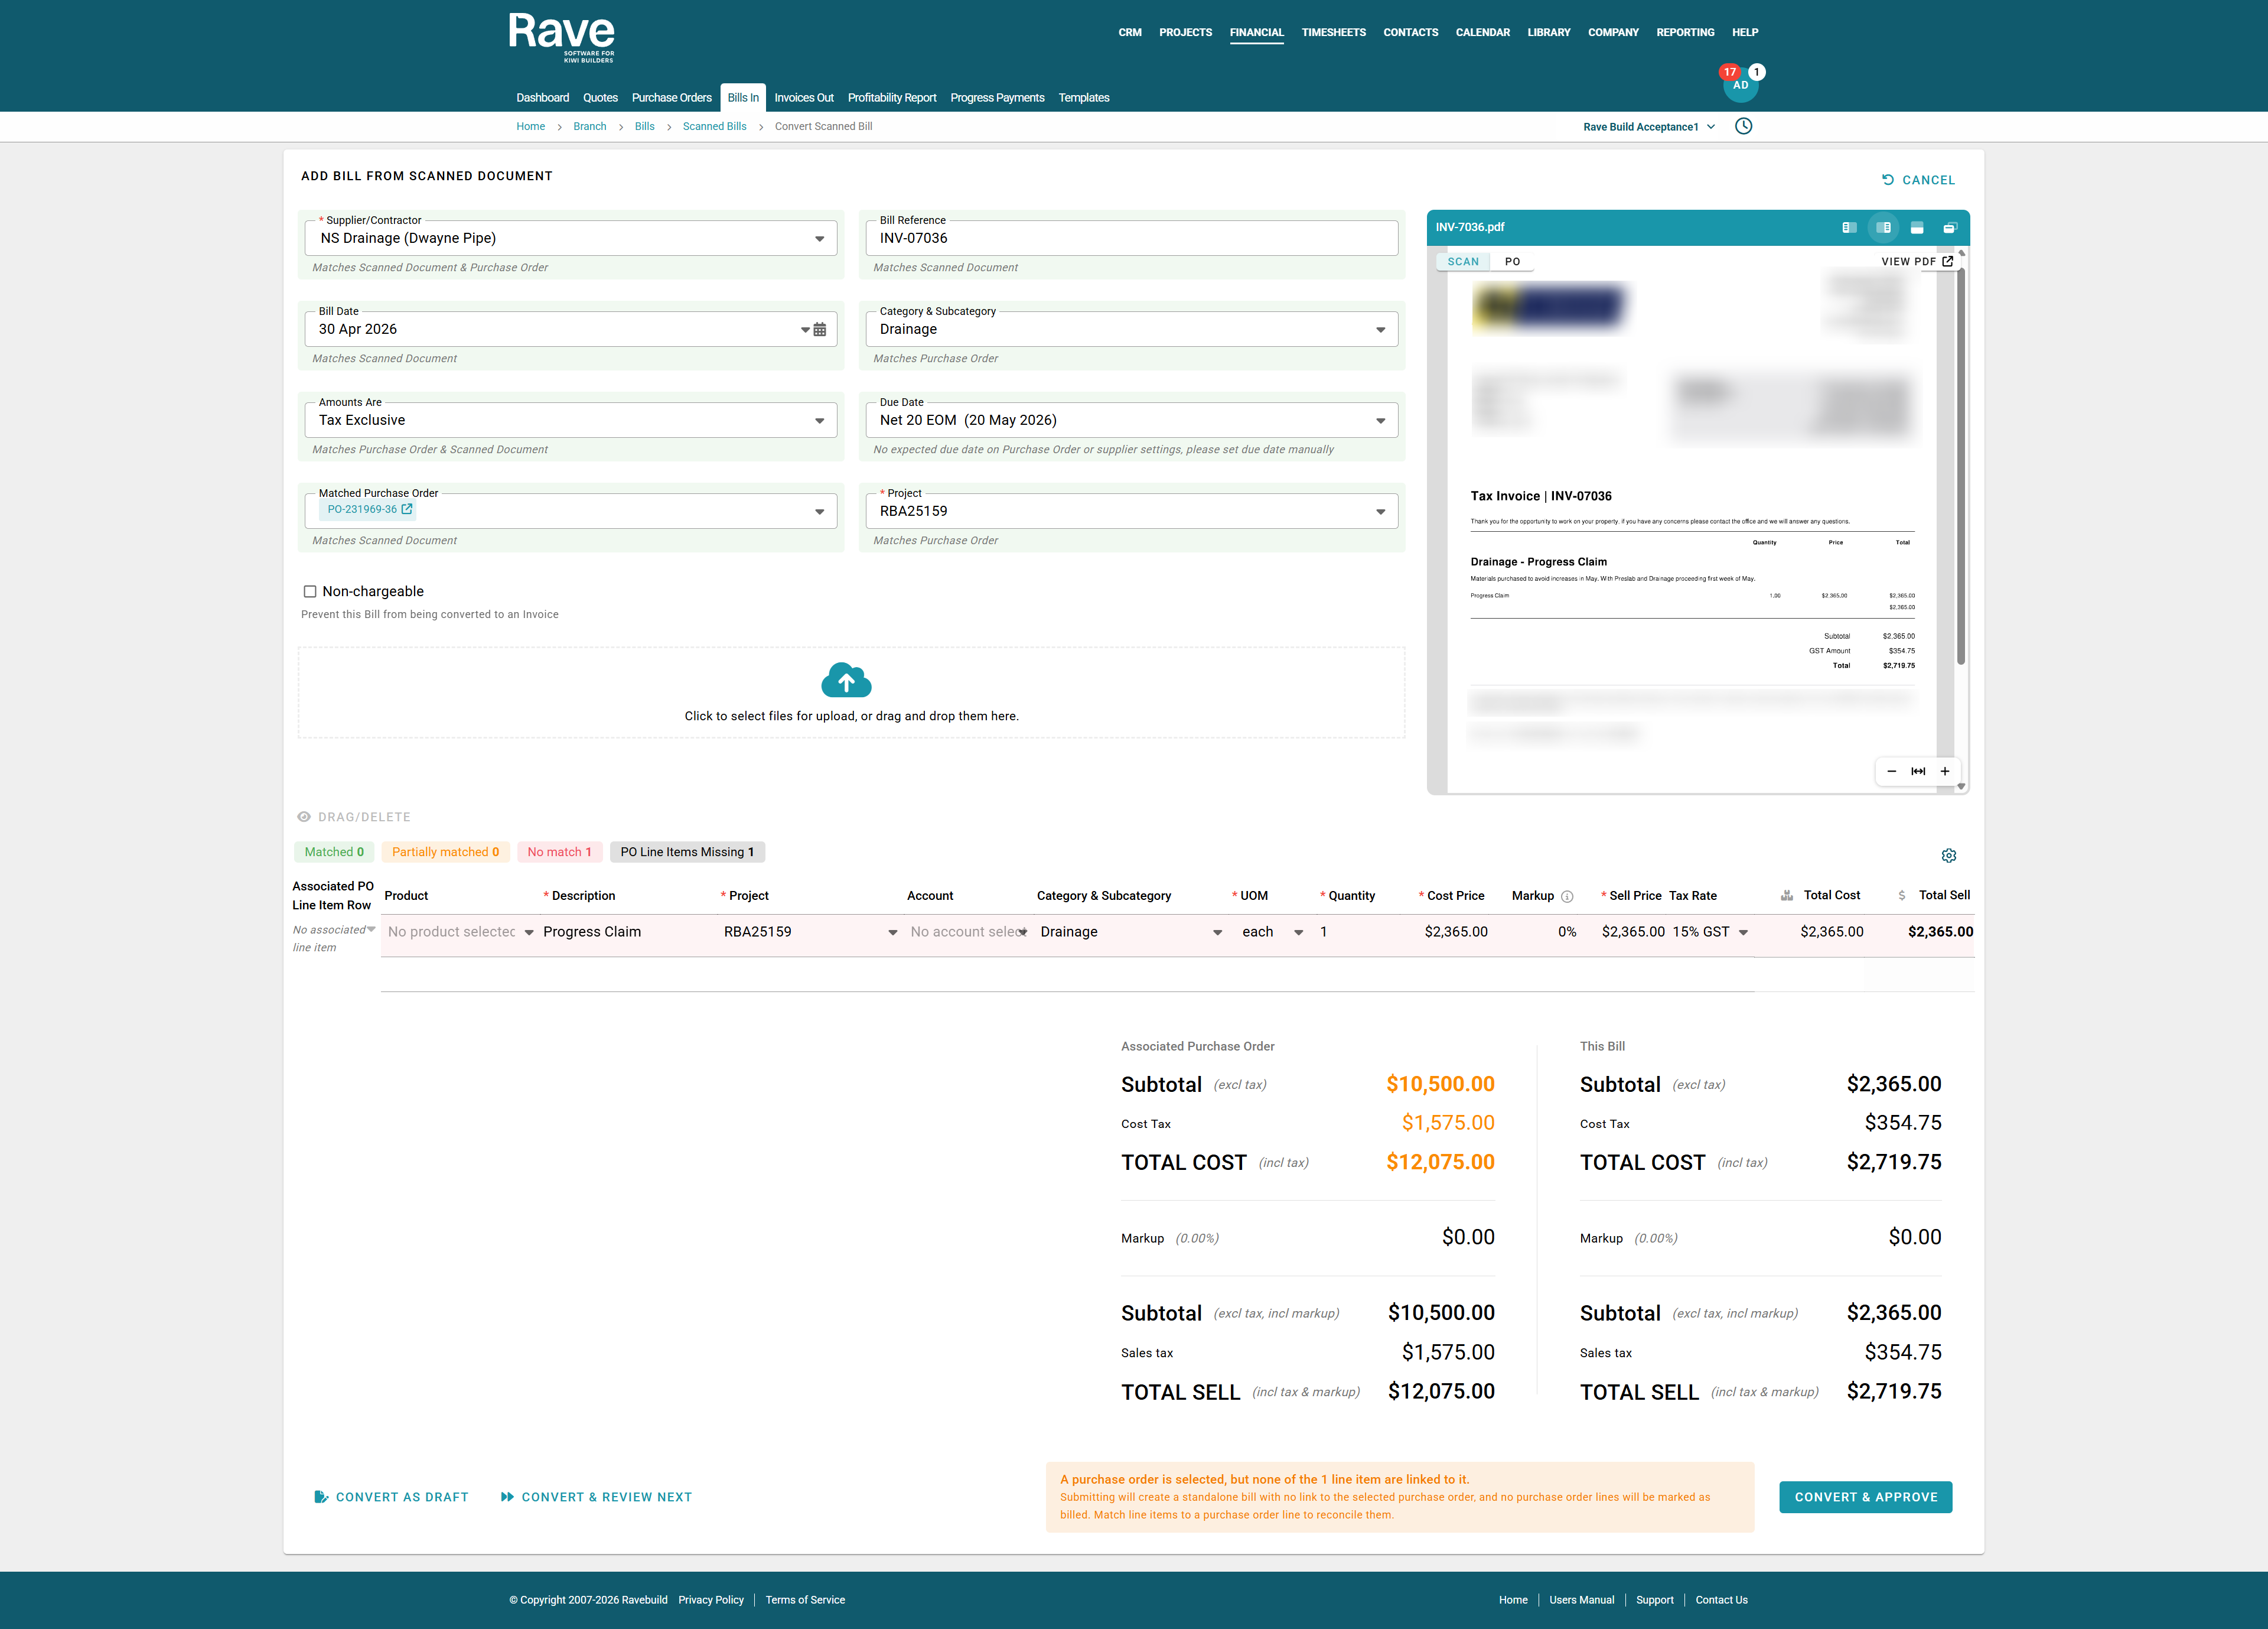Viewport: 2268px width, 1629px height.
Task: Open the TIMESHEETS menu
Action: (x=1333, y=32)
